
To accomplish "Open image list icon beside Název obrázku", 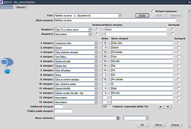I will [x=118, y=118].
